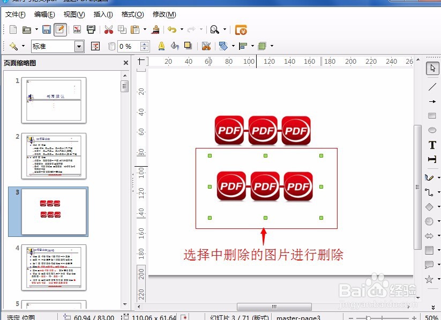Increase transparency using the spinner up arrow
The height and width of the screenshot is (320, 441).
[x=144, y=44]
